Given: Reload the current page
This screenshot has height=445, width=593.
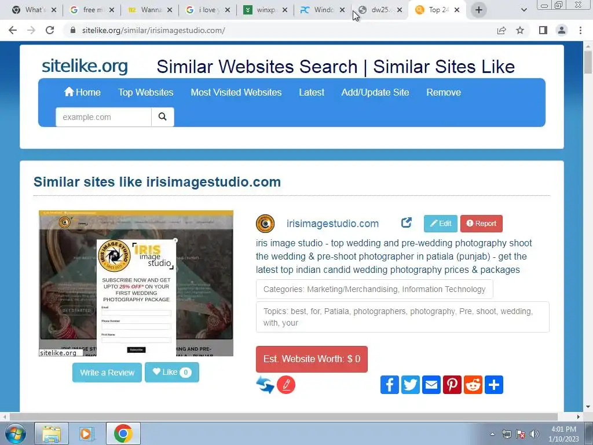Looking at the screenshot, I should point(50,30).
